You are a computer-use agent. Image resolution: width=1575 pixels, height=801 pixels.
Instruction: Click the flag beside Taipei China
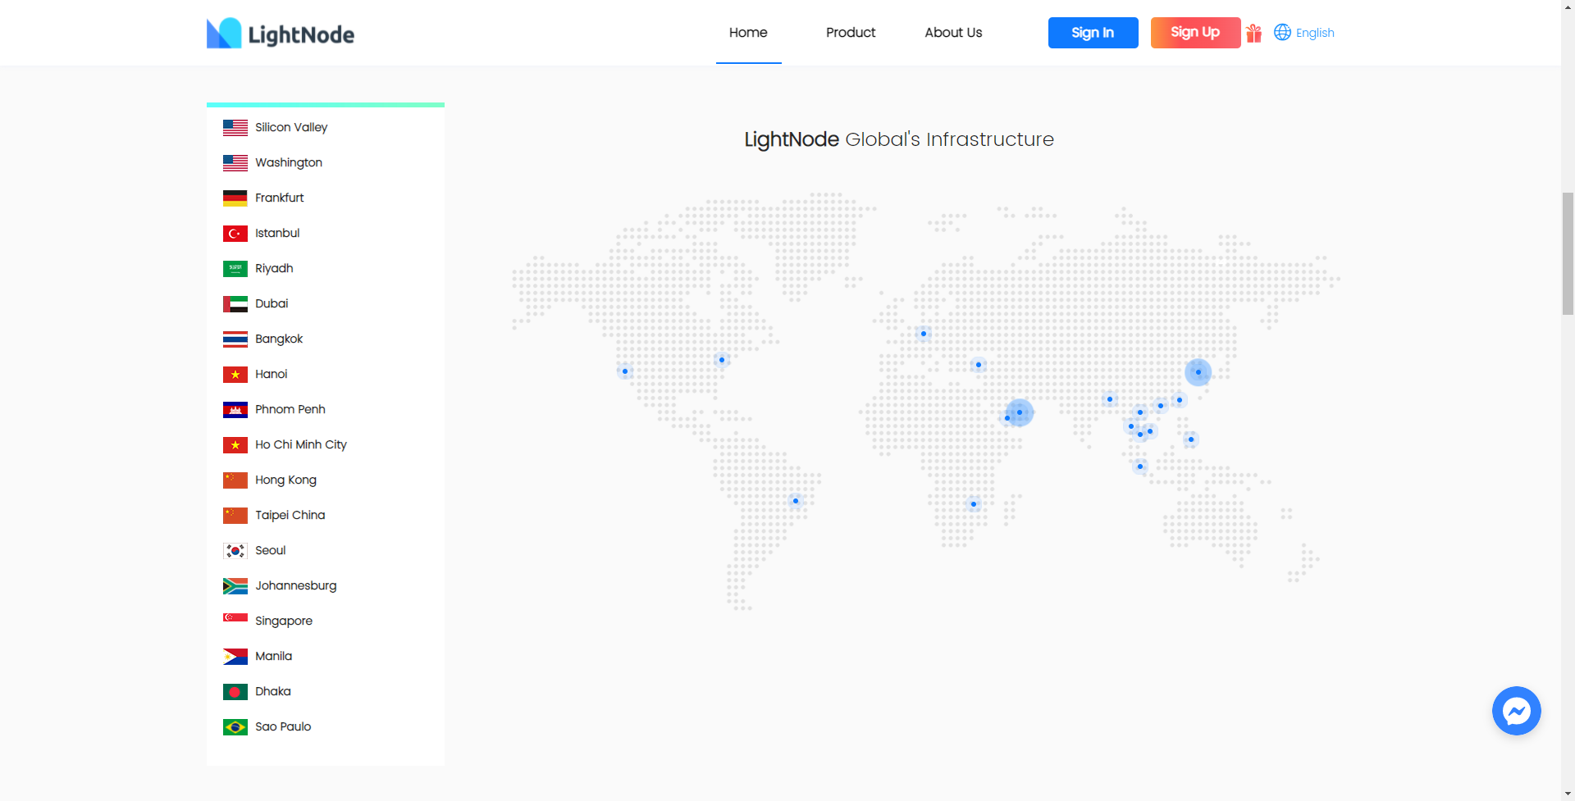[x=235, y=516]
